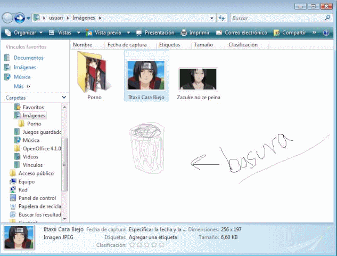
Task: Click Vista previa in toolbar
Action: [x=104, y=33]
